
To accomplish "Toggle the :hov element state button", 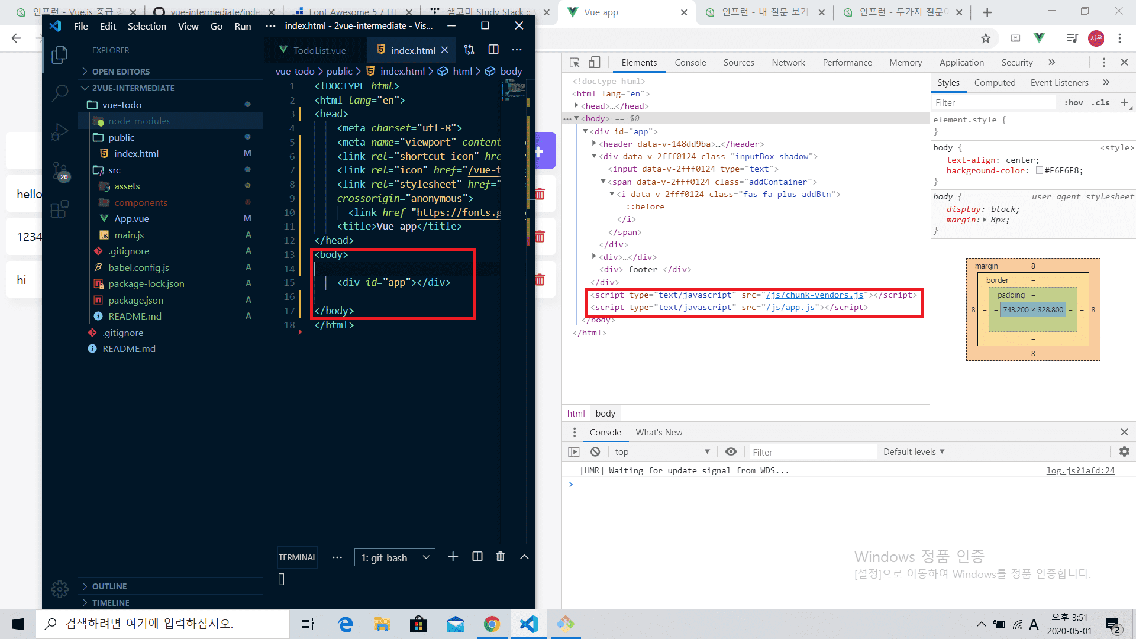I will [1073, 102].
